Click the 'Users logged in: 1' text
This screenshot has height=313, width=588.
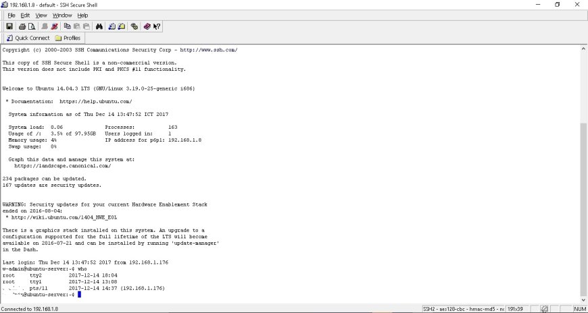click(x=138, y=134)
